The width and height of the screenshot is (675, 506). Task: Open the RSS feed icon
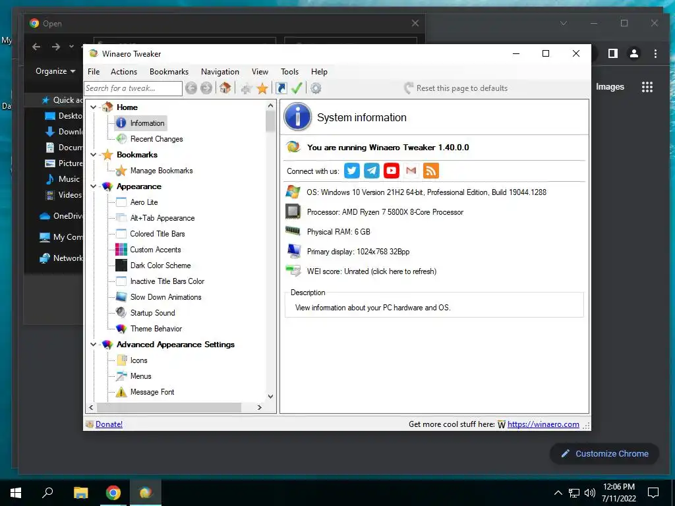[x=431, y=171]
